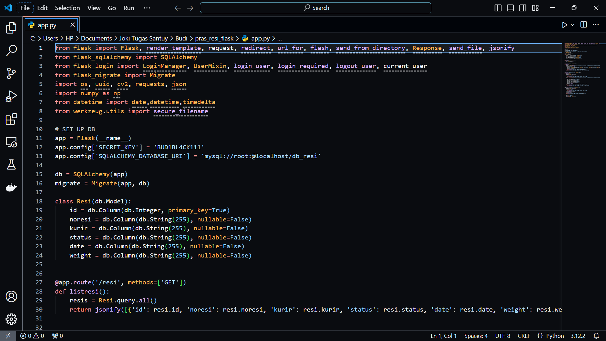Click the VS Code logo icon
Screen dimensions: 606x341
[x=8, y=8]
